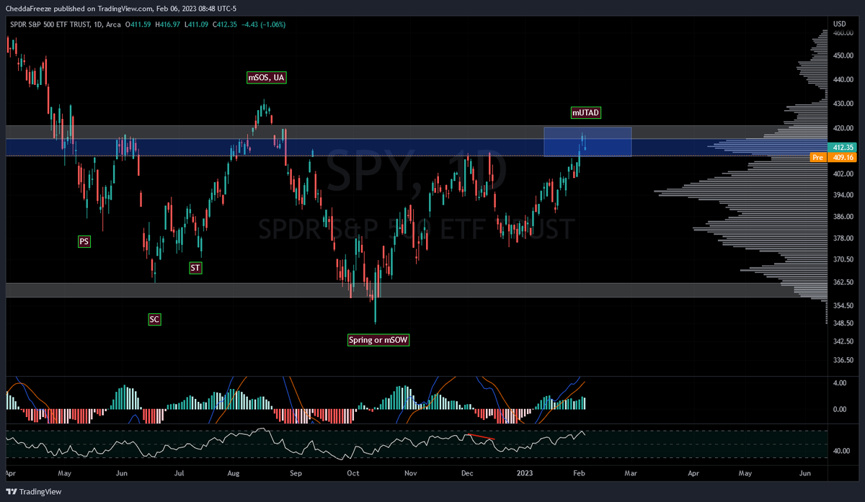Click the Oct label on time axis
Viewport: 865px width, 502px height.
(x=352, y=474)
